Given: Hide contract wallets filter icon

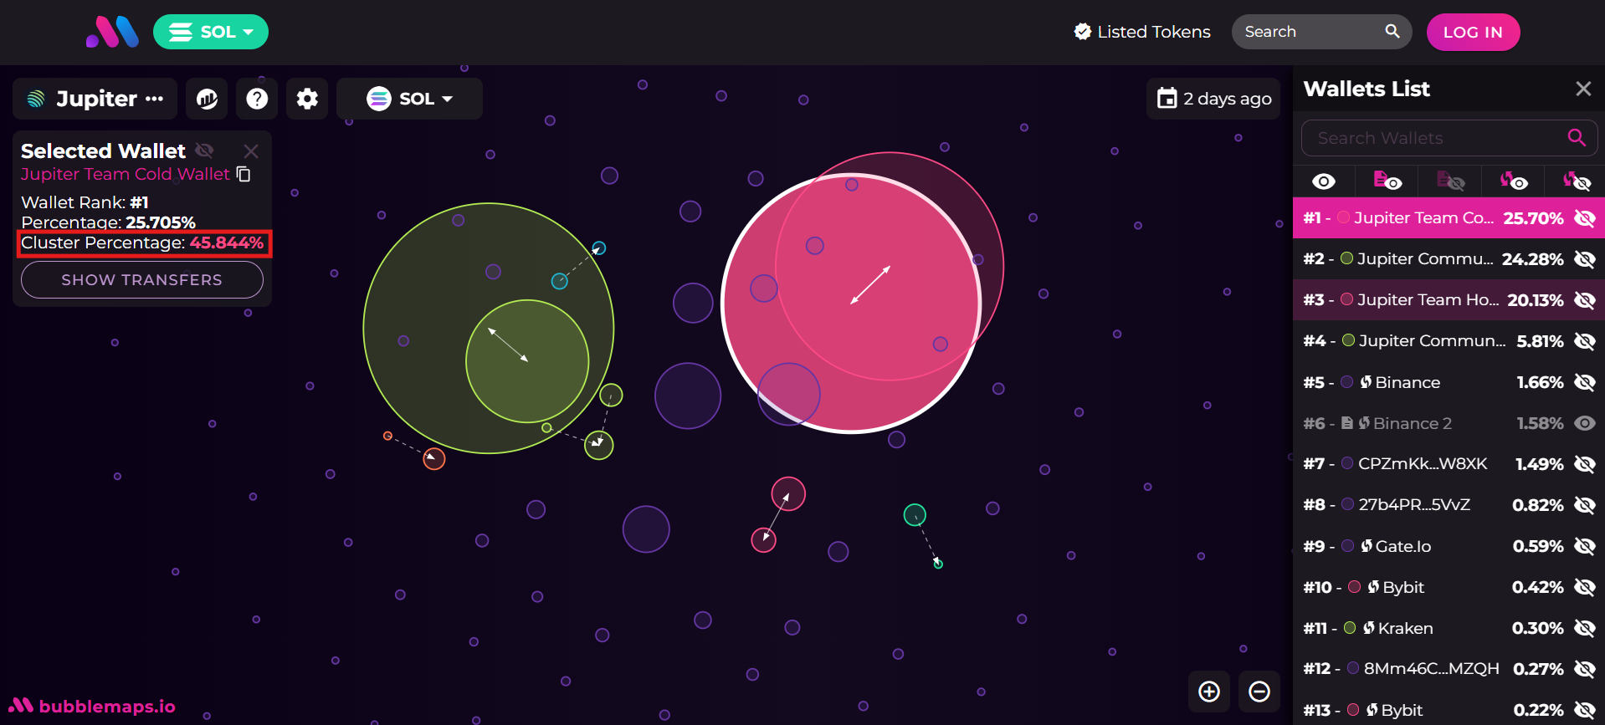Looking at the screenshot, I should click(1451, 181).
